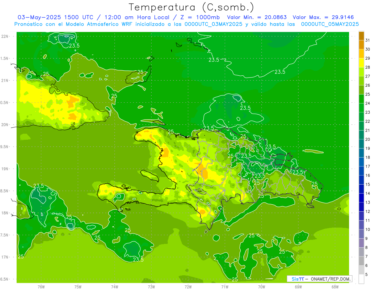The image size is (376, 291).
Task: Click the '0000UTC_03MAY2025' initialization timestamp
Action: click(x=213, y=24)
